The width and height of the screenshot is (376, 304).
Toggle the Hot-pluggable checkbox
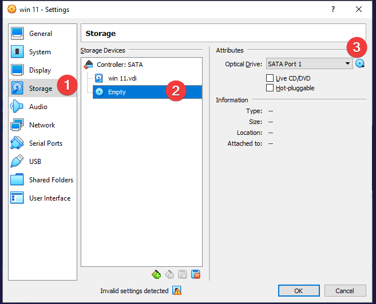coord(270,88)
